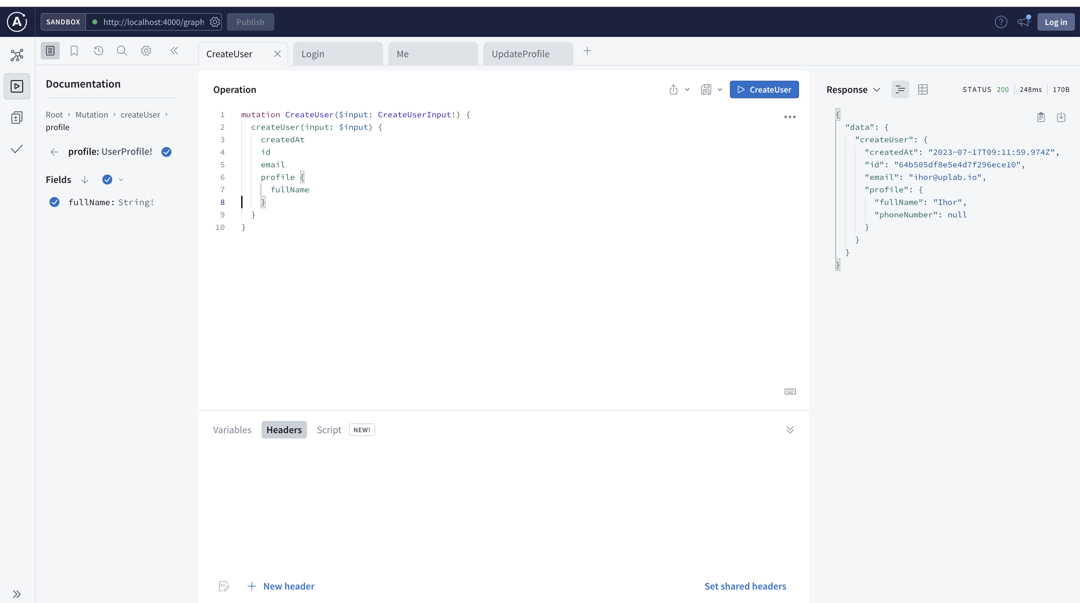Show the keyboard shortcuts icon in the editor
1080x603 pixels.
[790, 391]
